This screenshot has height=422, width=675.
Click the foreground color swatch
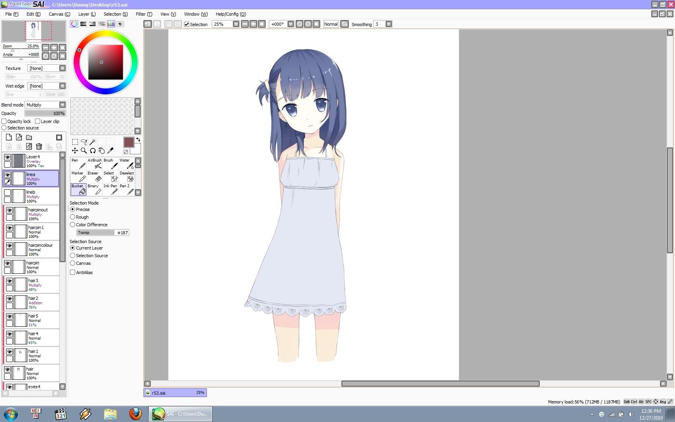coord(129,142)
